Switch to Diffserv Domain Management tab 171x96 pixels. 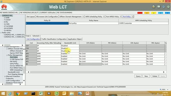tap(71, 17)
